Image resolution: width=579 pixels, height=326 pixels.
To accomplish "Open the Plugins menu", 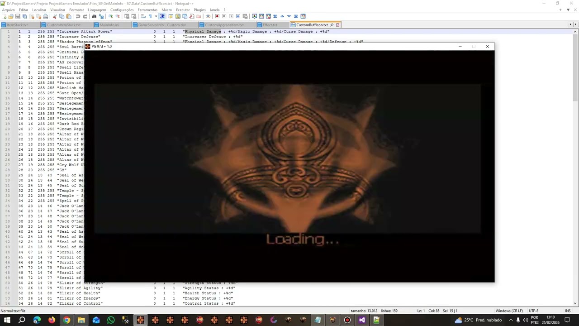I will pyautogui.click(x=199, y=10).
